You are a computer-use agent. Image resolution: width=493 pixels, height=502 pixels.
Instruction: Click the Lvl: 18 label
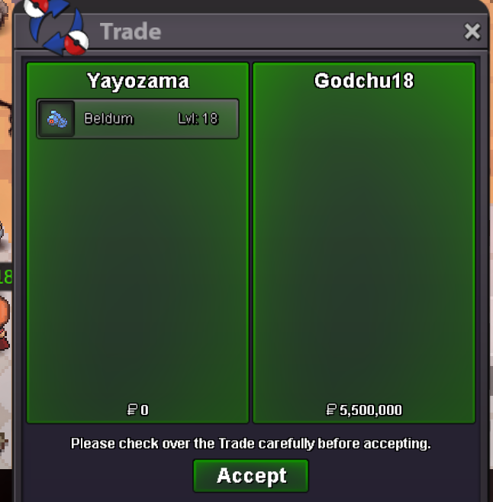[198, 118]
